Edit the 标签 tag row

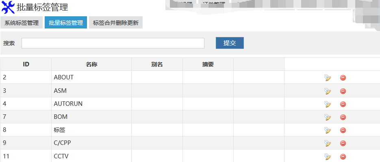[x=328, y=130]
